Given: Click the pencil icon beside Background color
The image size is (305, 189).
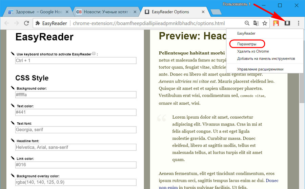Looking at the screenshot, I should 13,88.
